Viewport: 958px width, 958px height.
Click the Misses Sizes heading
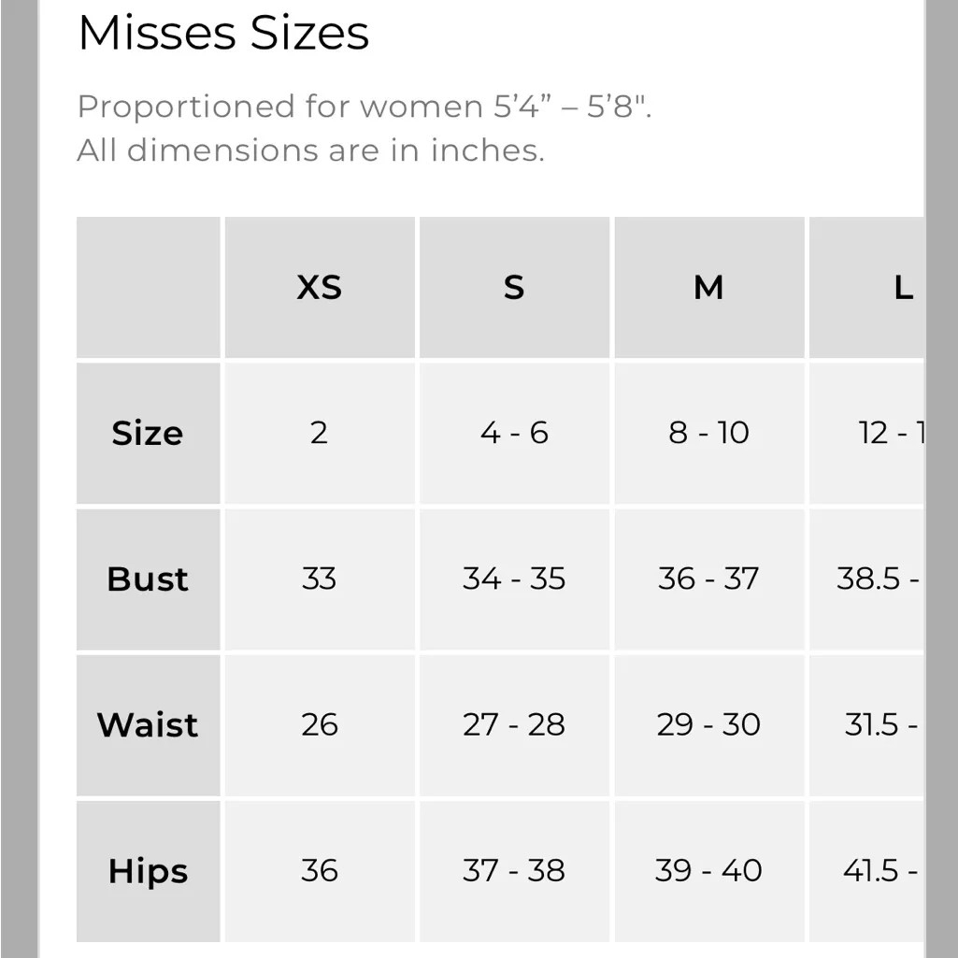223,33
